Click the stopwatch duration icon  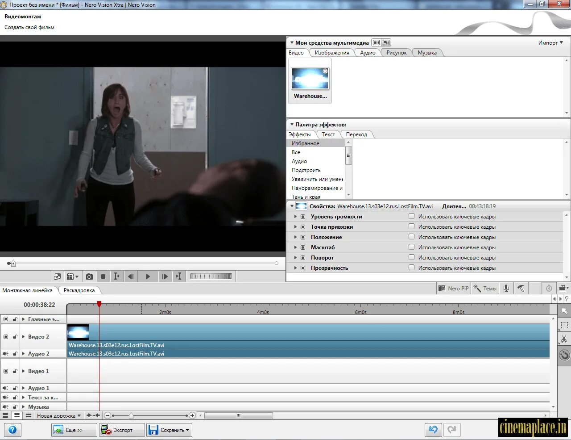549,289
